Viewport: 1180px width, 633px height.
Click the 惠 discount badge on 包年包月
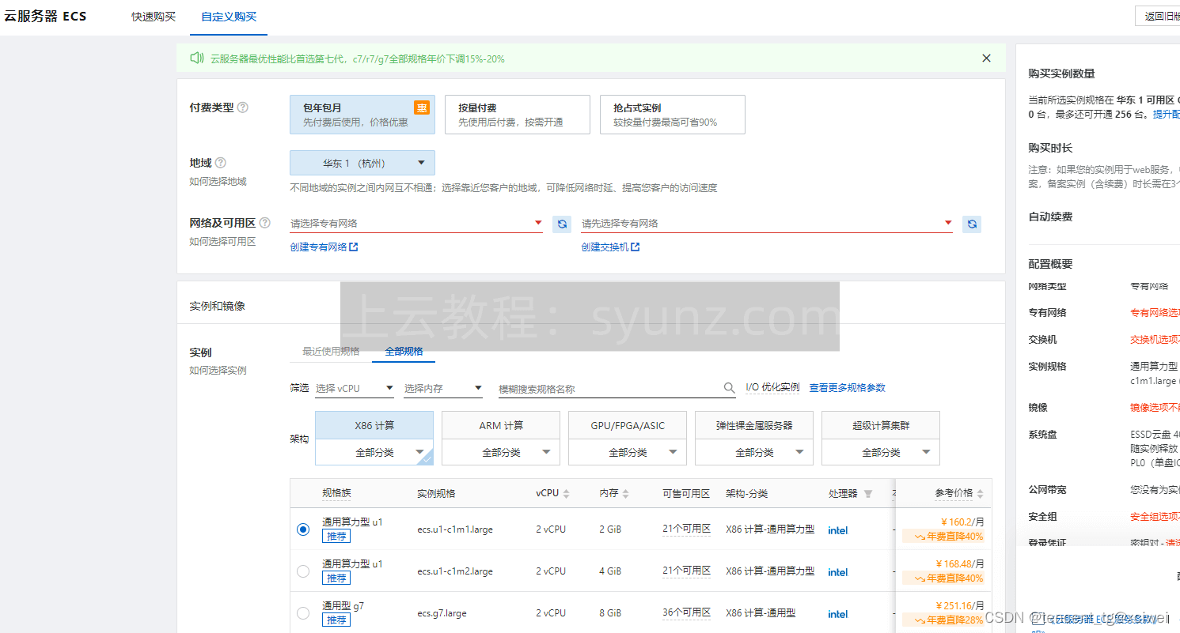pyautogui.click(x=422, y=107)
